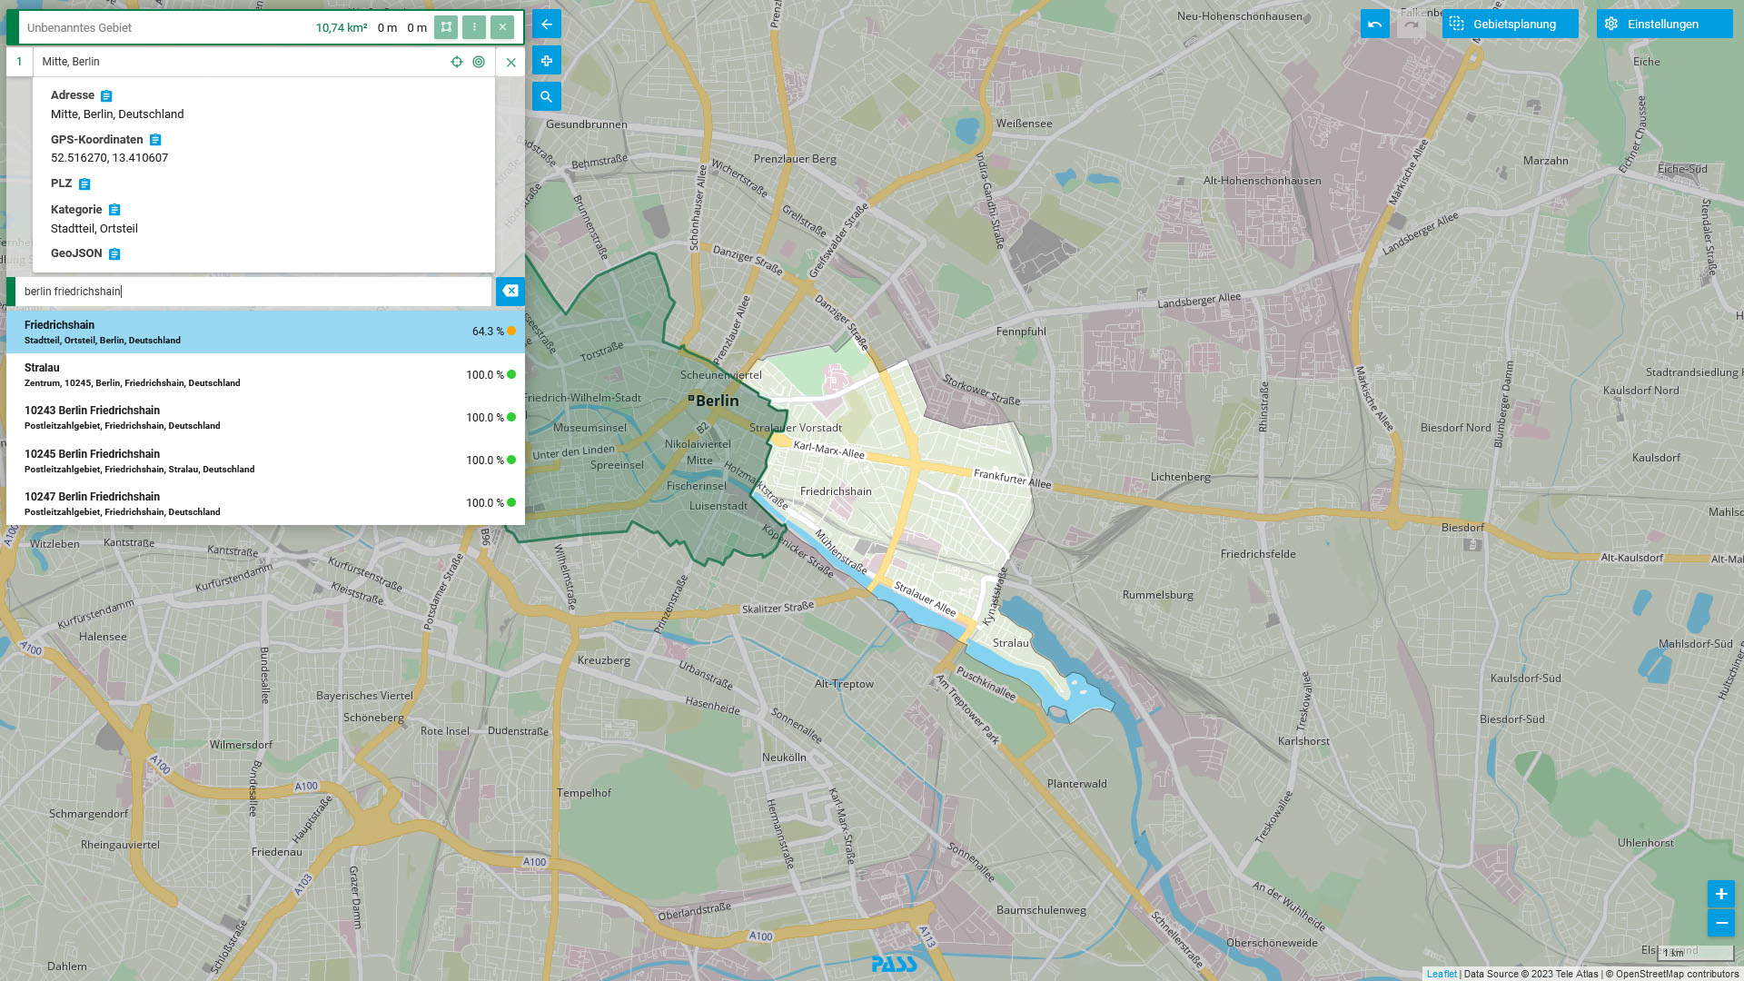Click the 64.3 % match score
Viewport: 1744px width, 981px height.
(x=488, y=332)
